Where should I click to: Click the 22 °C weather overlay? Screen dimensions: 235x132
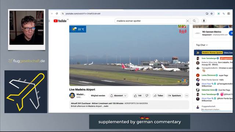pyautogui.click(x=78, y=29)
